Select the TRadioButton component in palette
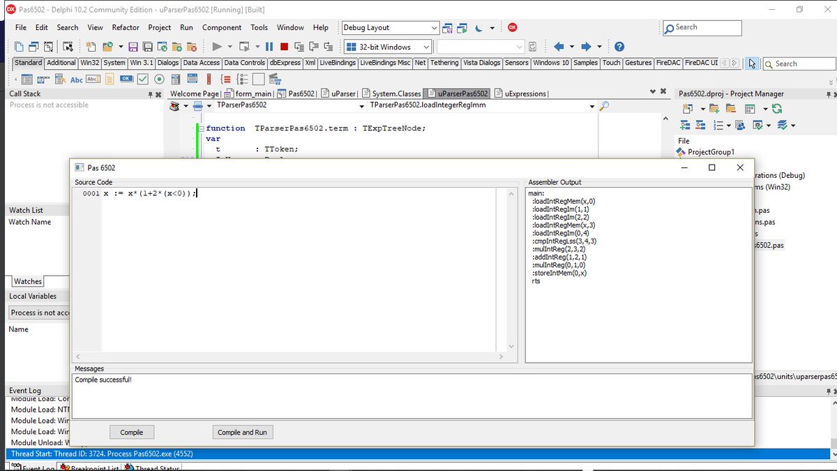This screenshot has width=837, height=471. [x=160, y=80]
